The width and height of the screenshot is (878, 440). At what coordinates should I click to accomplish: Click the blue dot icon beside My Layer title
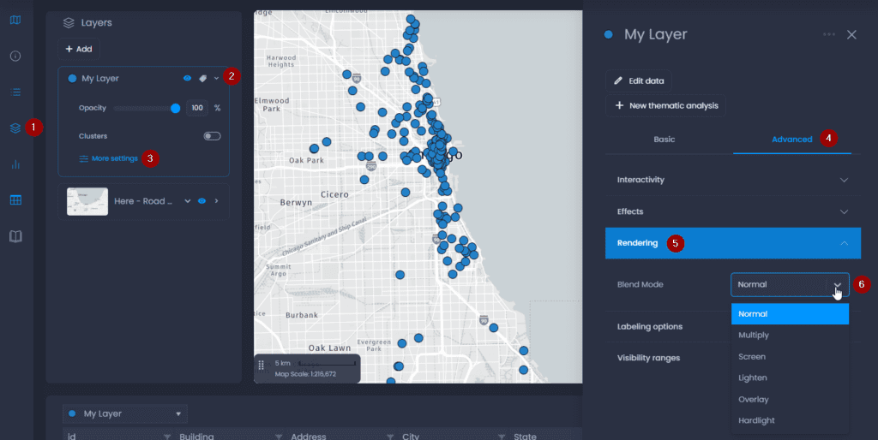[609, 34]
